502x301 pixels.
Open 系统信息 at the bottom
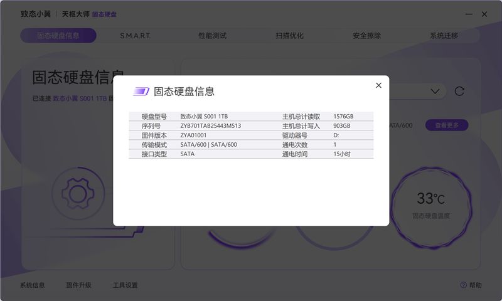(x=33, y=285)
